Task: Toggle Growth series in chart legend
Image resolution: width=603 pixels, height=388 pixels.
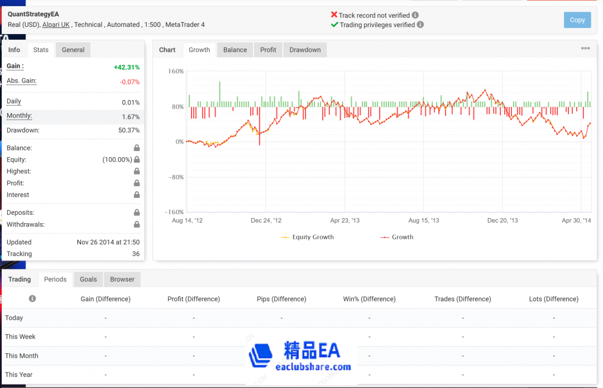Action: pos(396,237)
